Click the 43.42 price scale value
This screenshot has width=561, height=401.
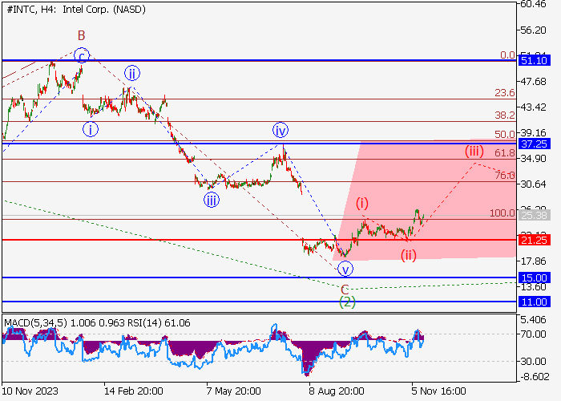(x=533, y=107)
